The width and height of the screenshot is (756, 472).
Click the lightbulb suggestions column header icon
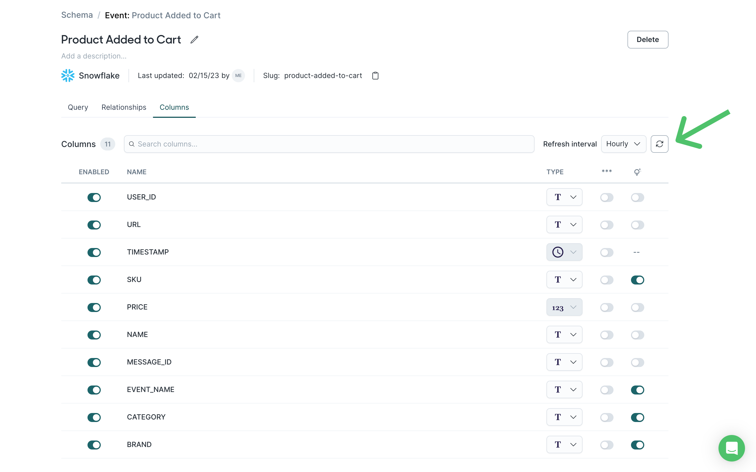tap(637, 172)
